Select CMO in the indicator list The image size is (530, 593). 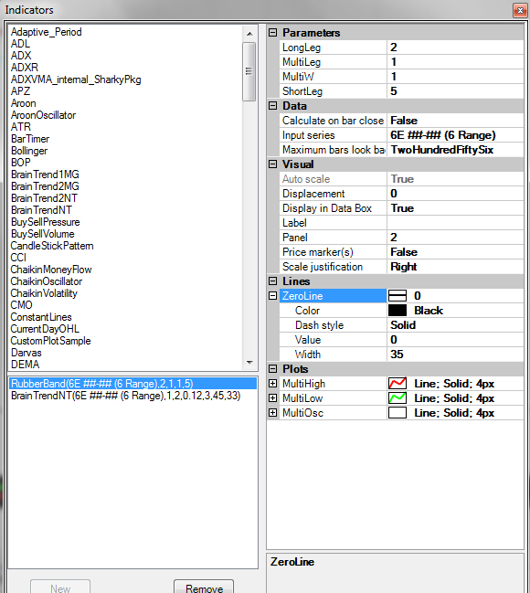[x=22, y=305]
